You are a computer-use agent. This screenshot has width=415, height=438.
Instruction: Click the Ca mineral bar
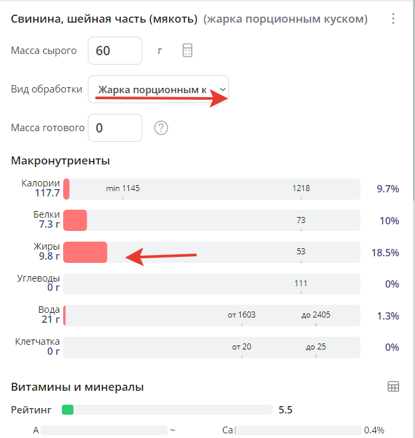pos(299,430)
